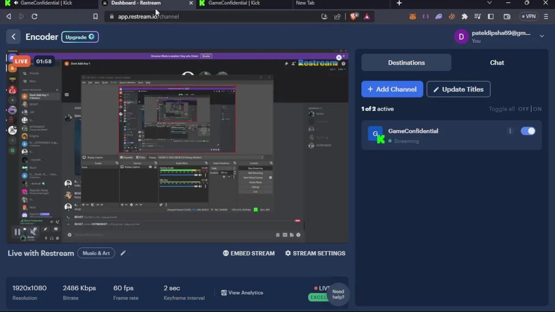Click the red LIVE badge on the preview
Viewport: 555px width, 312px height.
click(21, 62)
